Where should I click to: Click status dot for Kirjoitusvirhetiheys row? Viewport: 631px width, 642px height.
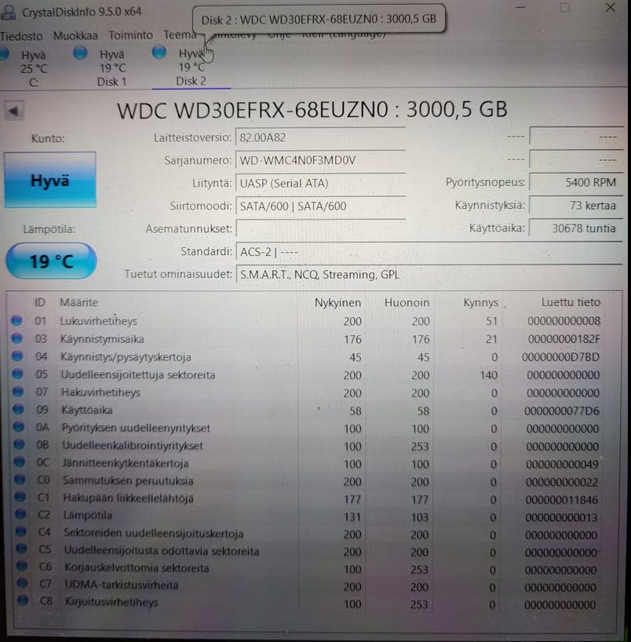click(x=23, y=600)
